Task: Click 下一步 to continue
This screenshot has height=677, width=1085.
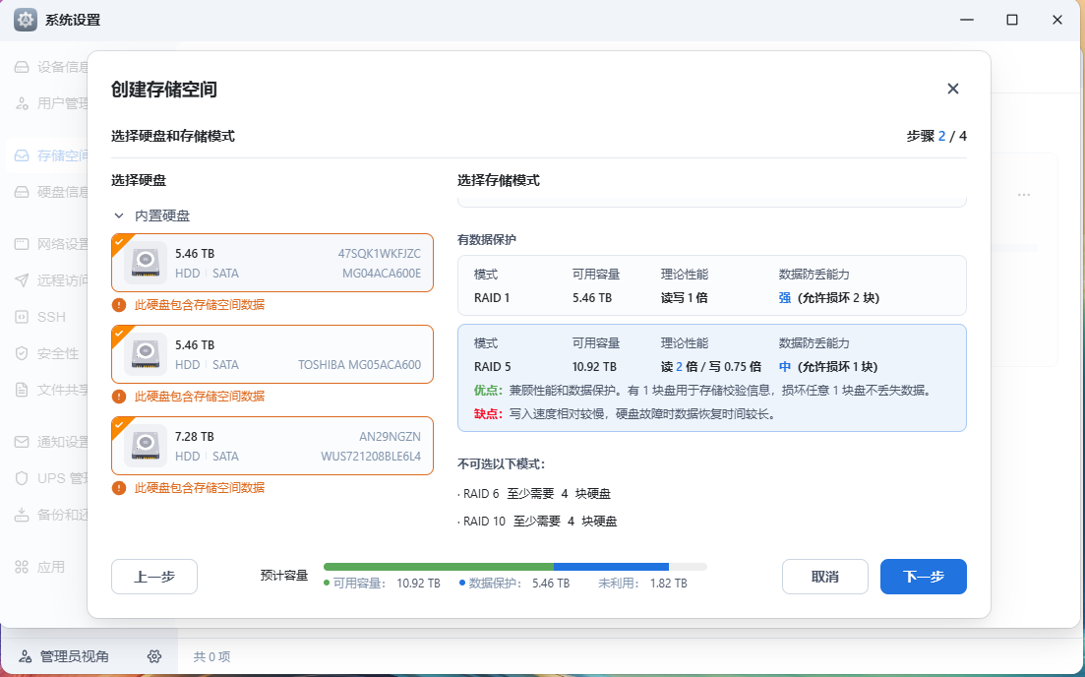Action: point(923,577)
